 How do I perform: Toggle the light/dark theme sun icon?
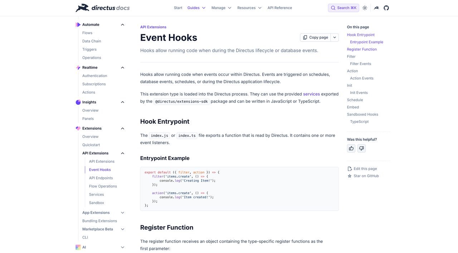pyautogui.click(x=365, y=8)
